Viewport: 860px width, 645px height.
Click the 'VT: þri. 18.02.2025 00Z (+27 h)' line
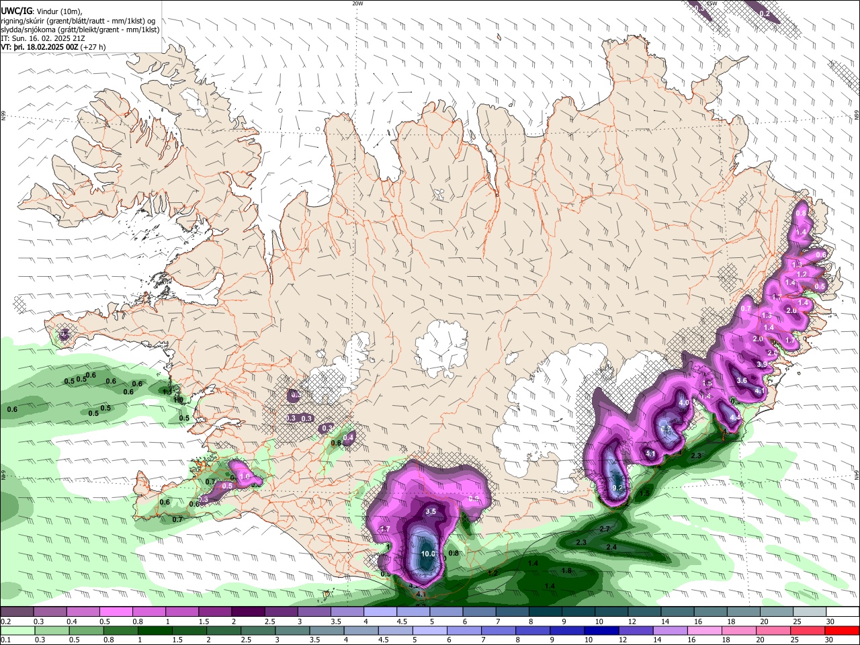[x=53, y=47]
